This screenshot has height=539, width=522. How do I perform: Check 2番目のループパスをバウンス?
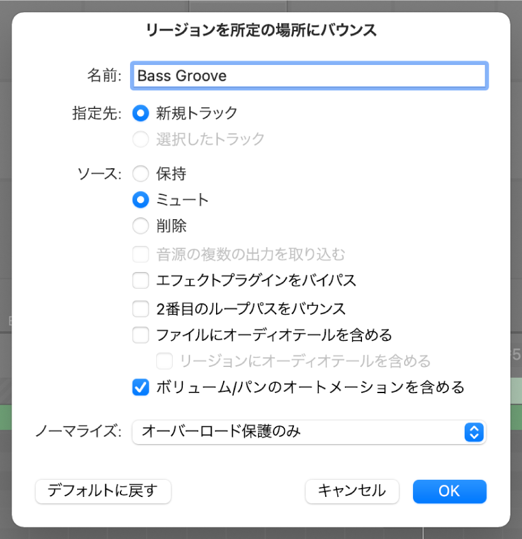pyautogui.click(x=140, y=308)
